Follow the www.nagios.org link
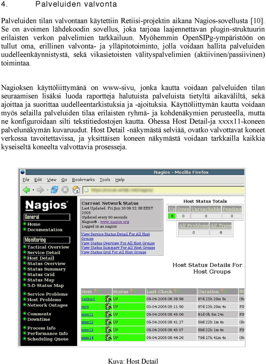Image resolution: width=266 pixels, height=364 pixels. [x=114, y=222]
